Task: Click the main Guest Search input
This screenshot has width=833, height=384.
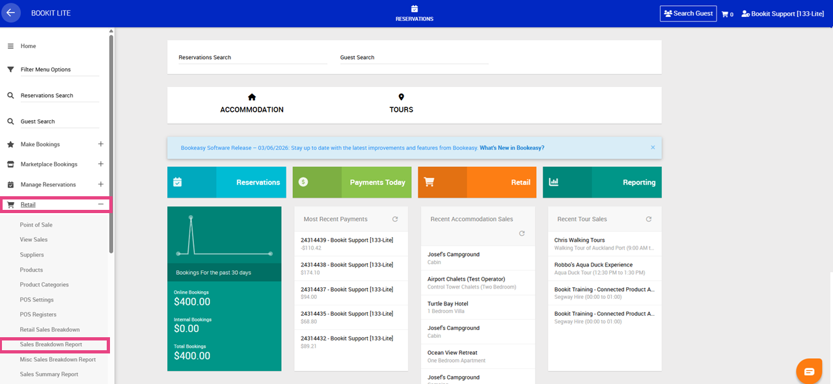Action: (x=414, y=57)
